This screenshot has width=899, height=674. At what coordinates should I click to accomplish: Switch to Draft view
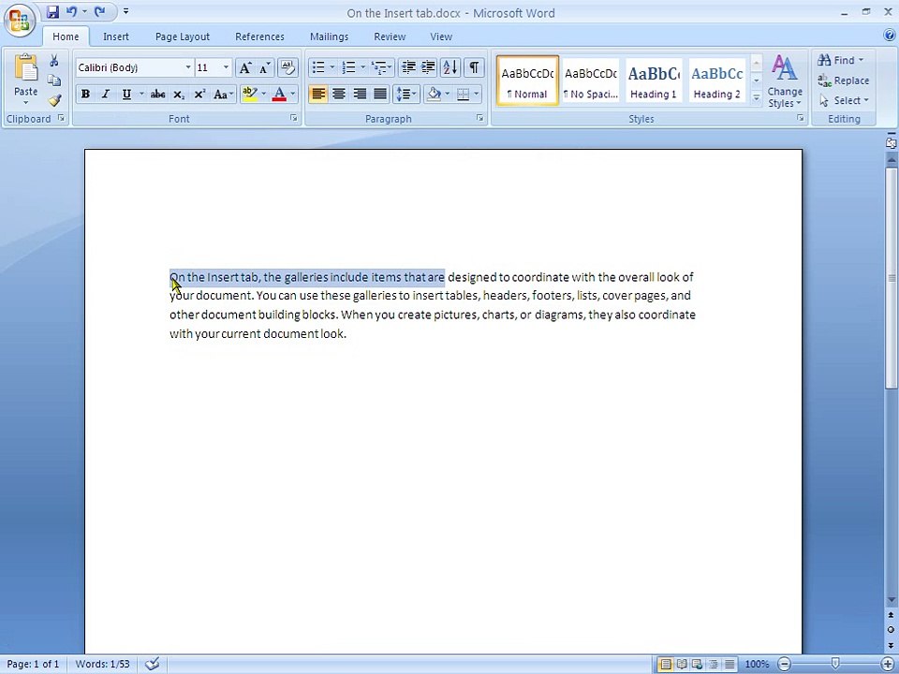point(730,665)
